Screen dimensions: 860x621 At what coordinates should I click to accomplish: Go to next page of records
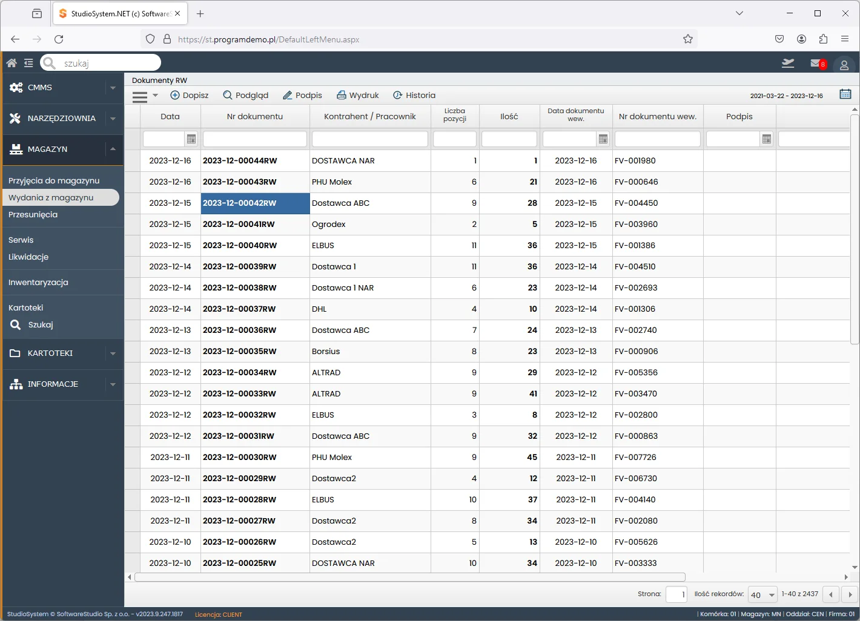(x=850, y=595)
